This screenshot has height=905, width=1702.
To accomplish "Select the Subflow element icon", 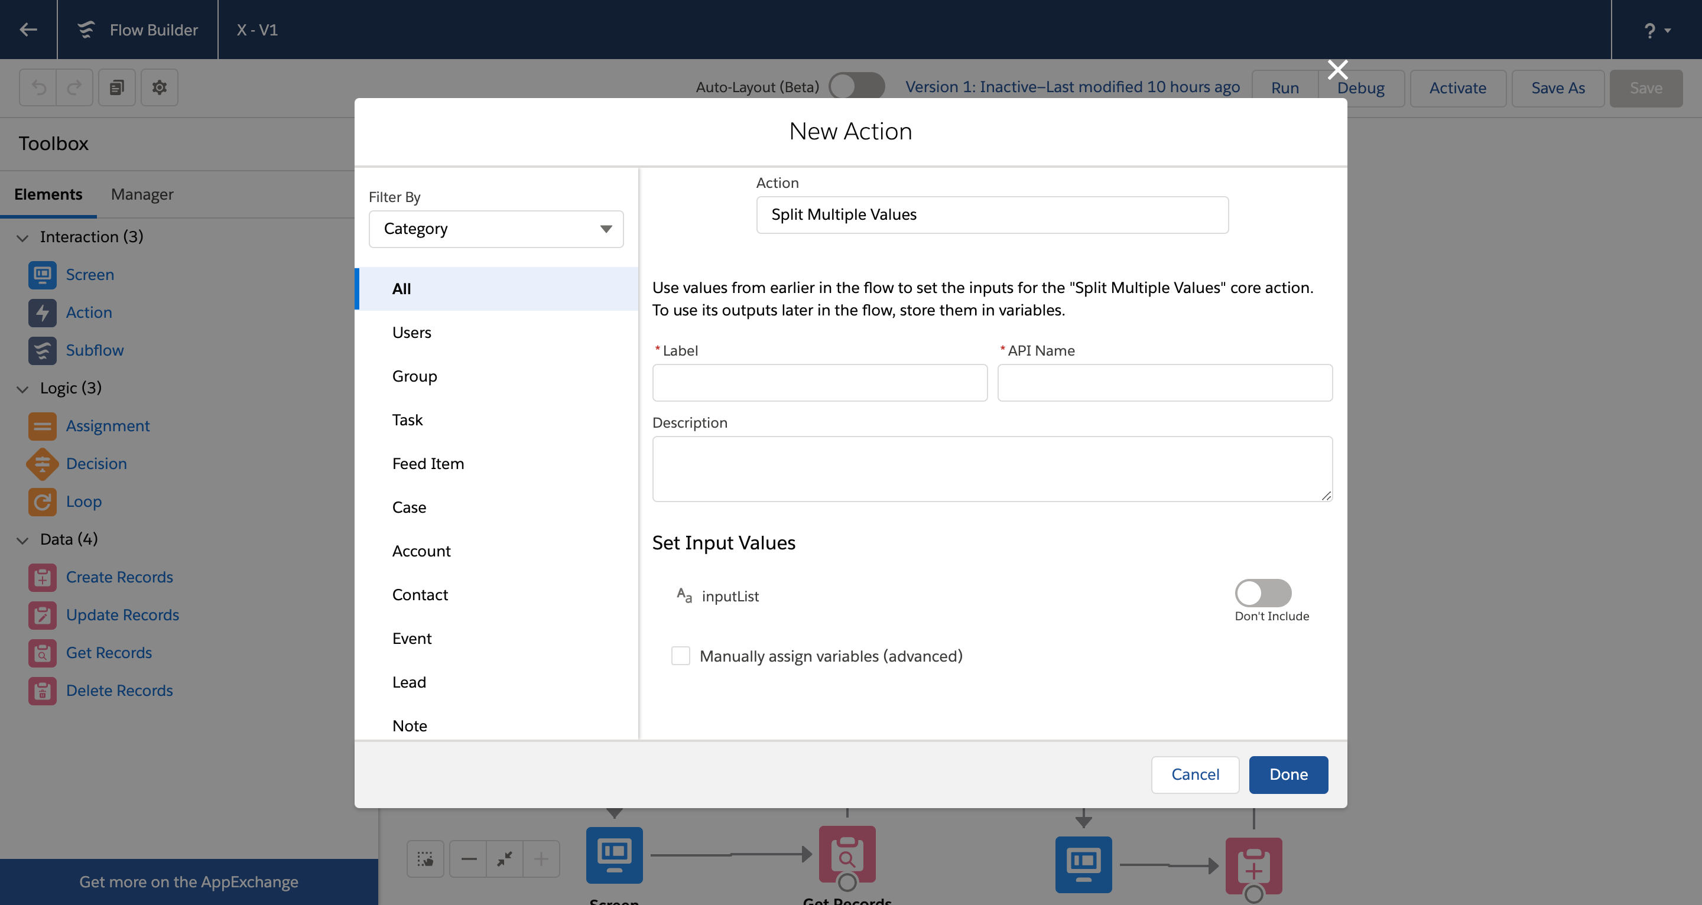I will tap(43, 350).
